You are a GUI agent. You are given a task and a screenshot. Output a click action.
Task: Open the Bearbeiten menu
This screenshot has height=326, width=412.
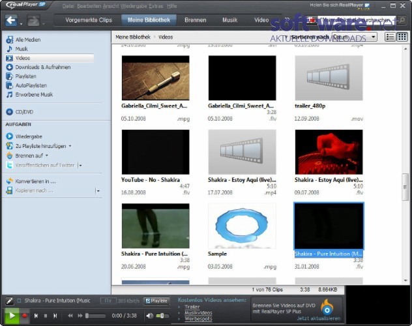[89, 6]
